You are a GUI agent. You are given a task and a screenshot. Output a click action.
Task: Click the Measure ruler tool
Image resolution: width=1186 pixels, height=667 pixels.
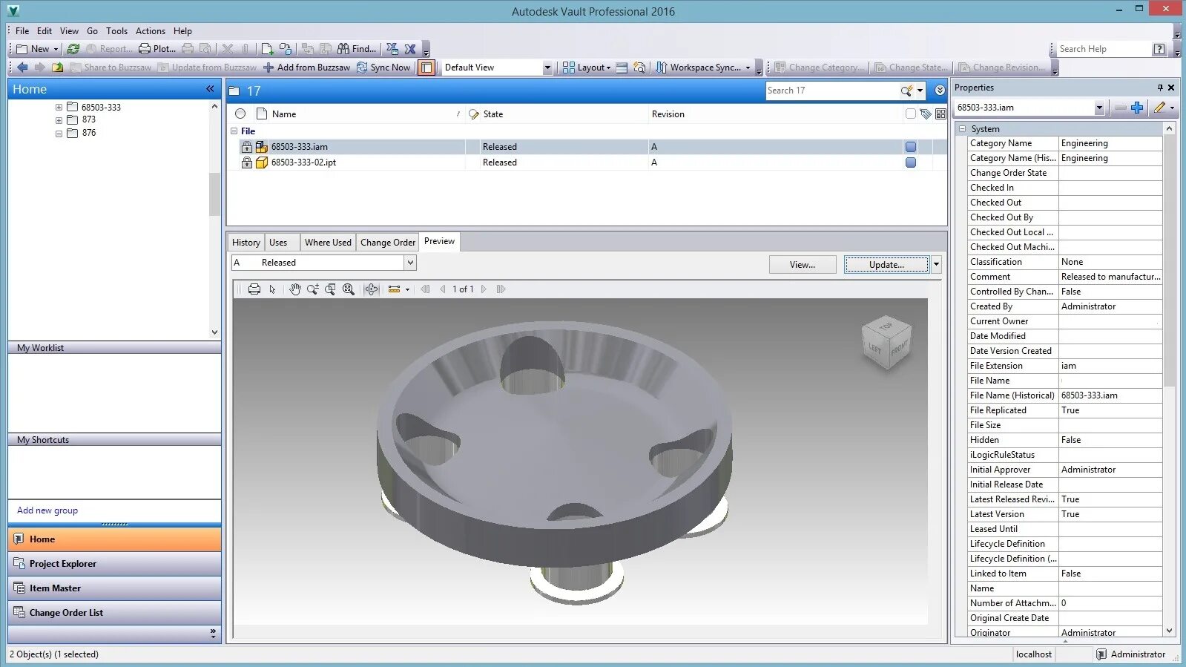395,289
